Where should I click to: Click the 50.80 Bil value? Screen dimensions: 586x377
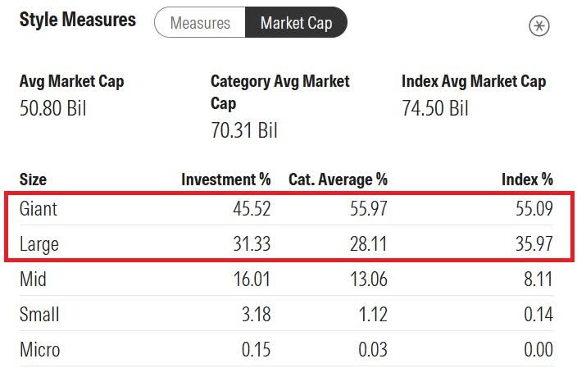52,107
